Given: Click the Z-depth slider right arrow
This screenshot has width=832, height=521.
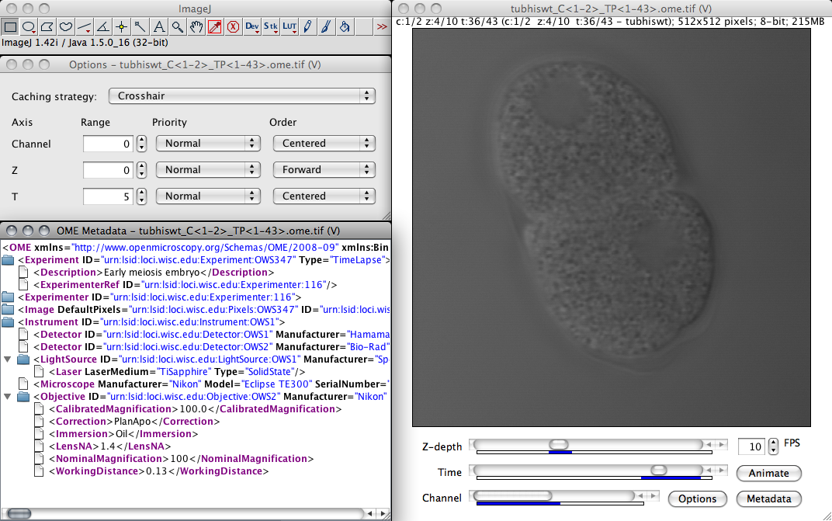Looking at the screenshot, I should point(721,445).
